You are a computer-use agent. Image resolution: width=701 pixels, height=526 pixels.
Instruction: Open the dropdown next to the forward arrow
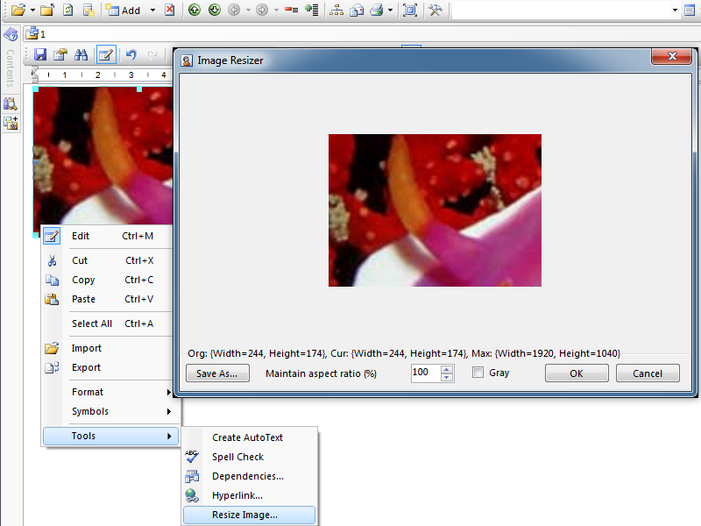[276, 11]
